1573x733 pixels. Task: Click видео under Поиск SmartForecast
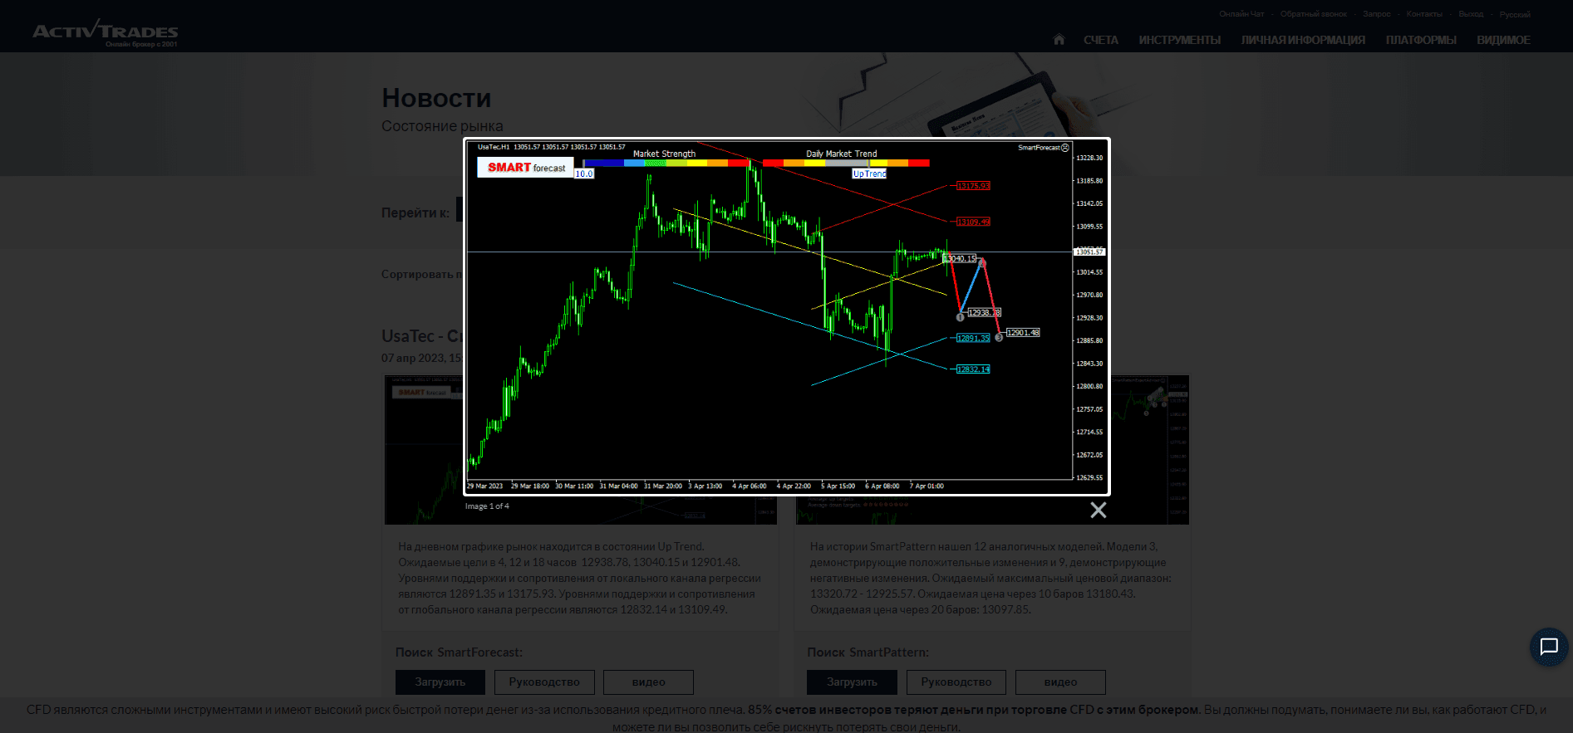tap(648, 682)
